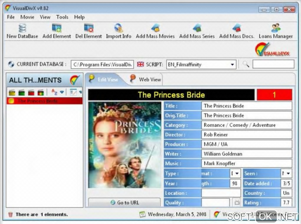Click the small icon beside the Quality field
The image size is (301, 224).
point(237,202)
